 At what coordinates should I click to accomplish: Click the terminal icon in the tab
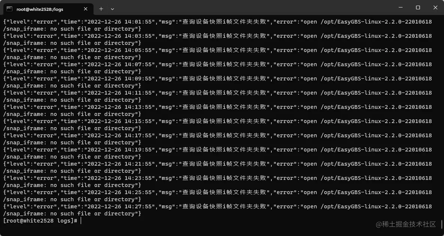point(9,9)
